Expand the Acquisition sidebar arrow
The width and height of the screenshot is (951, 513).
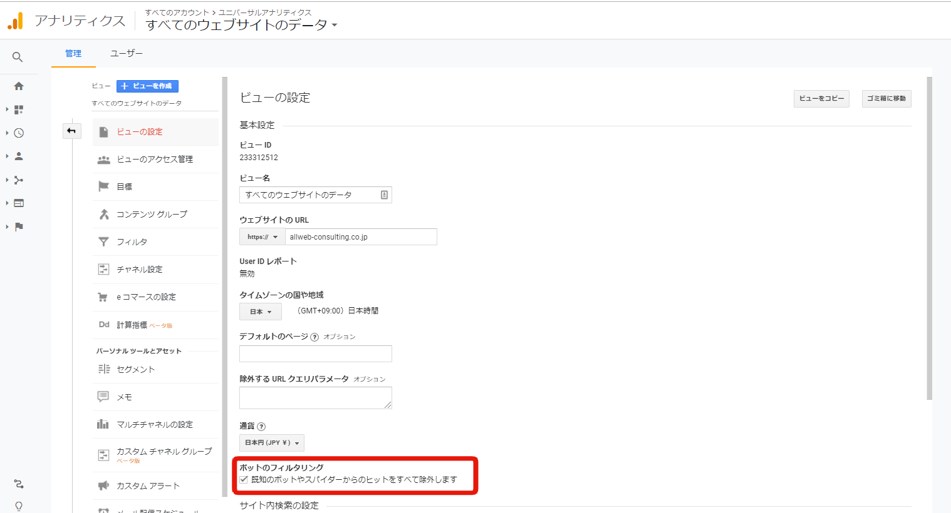[x=7, y=180]
